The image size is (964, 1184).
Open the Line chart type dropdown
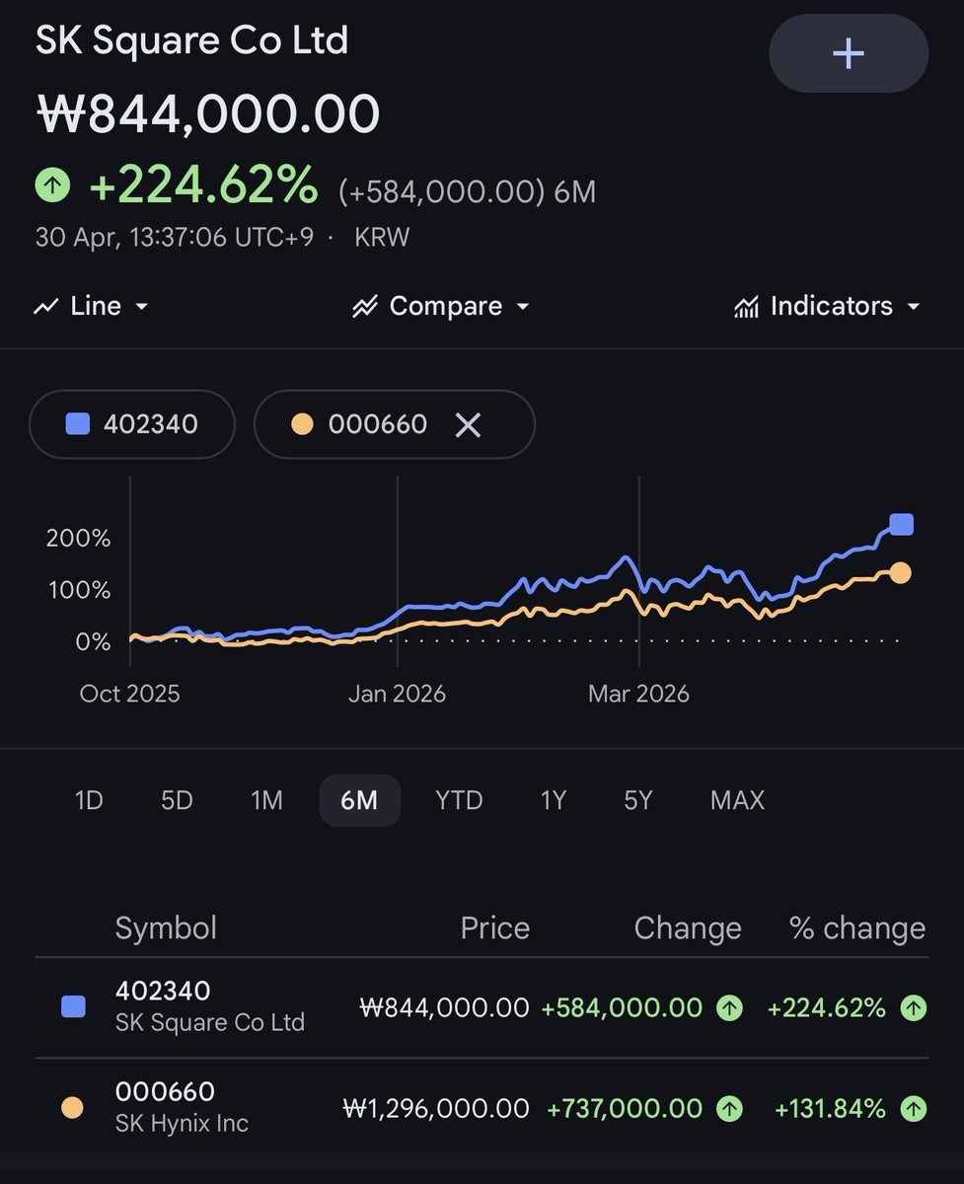(91, 306)
